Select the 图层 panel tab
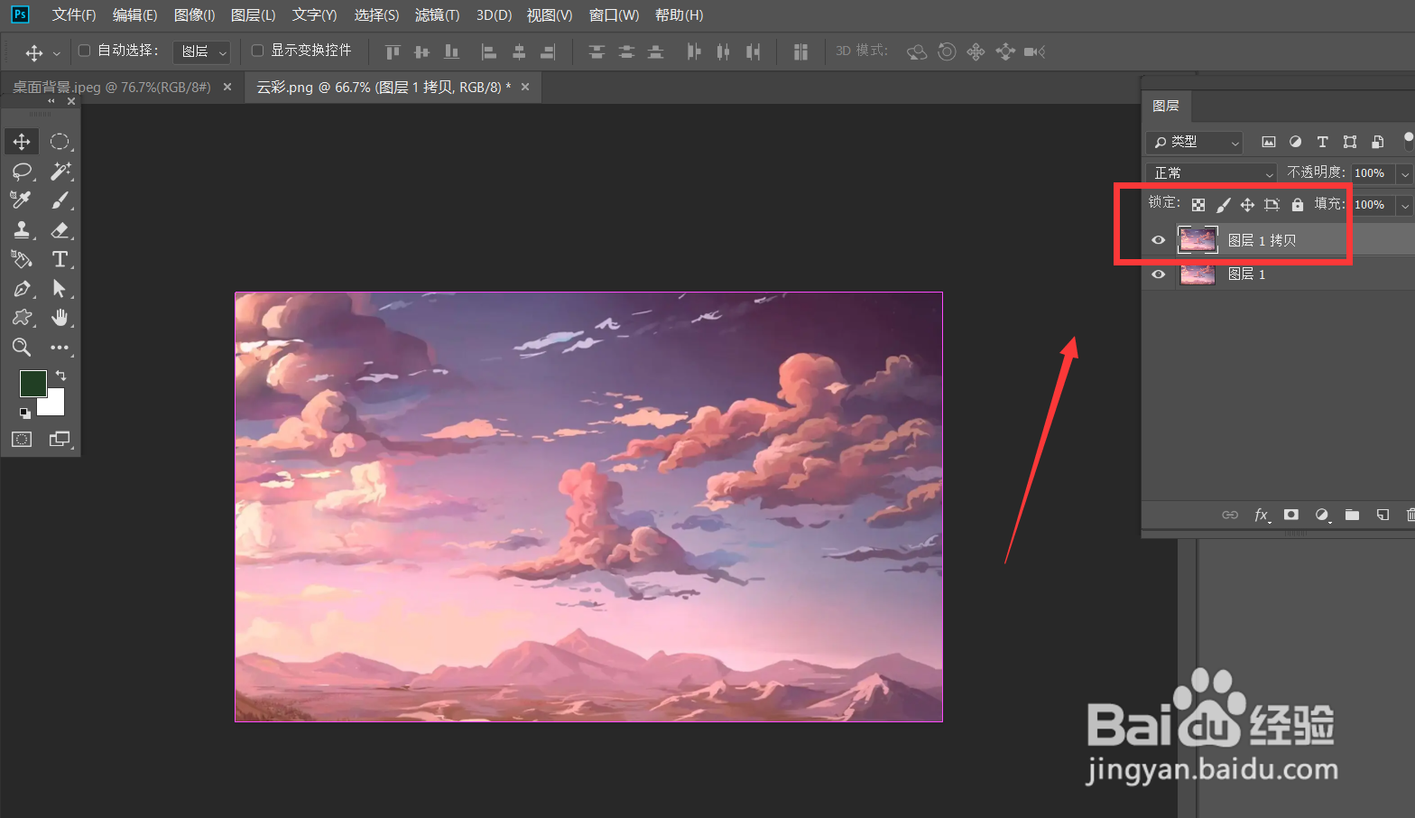 1166,106
